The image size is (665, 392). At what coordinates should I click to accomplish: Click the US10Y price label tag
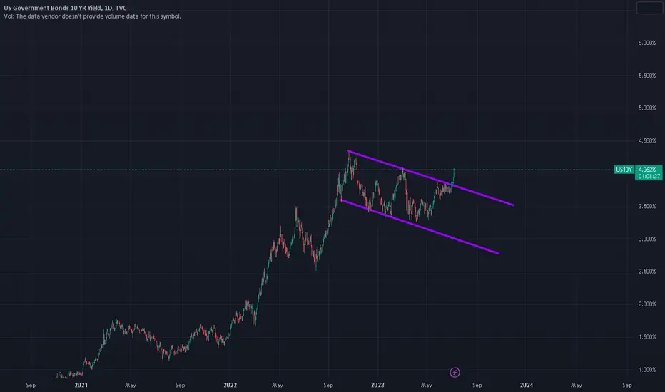(x=624, y=170)
